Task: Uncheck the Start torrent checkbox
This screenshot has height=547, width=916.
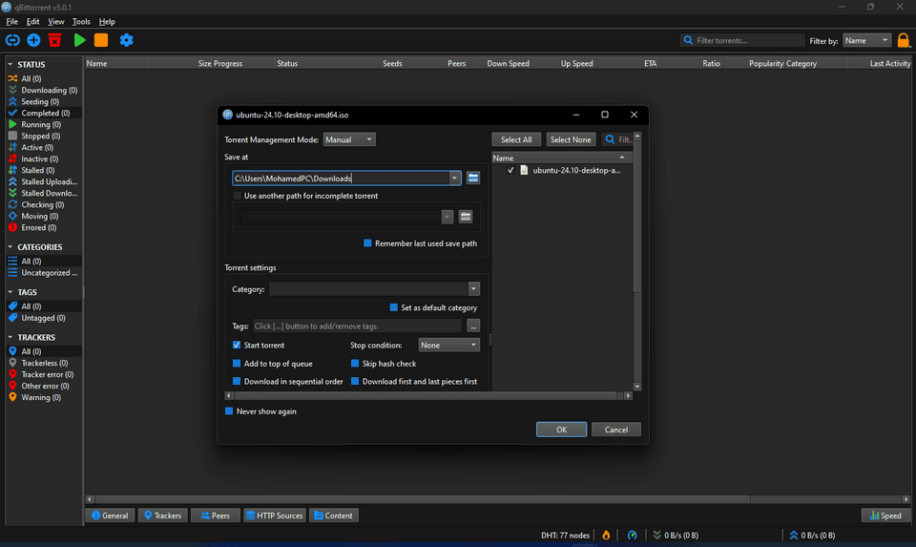Action: (x=237, y=345)
